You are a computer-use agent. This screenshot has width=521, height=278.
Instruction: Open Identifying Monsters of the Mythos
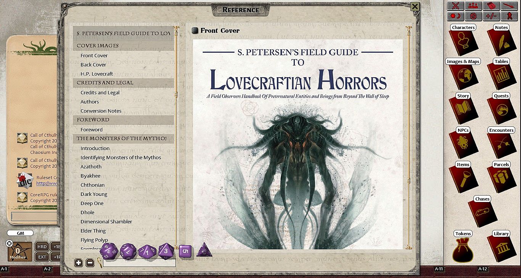point(121,157)
